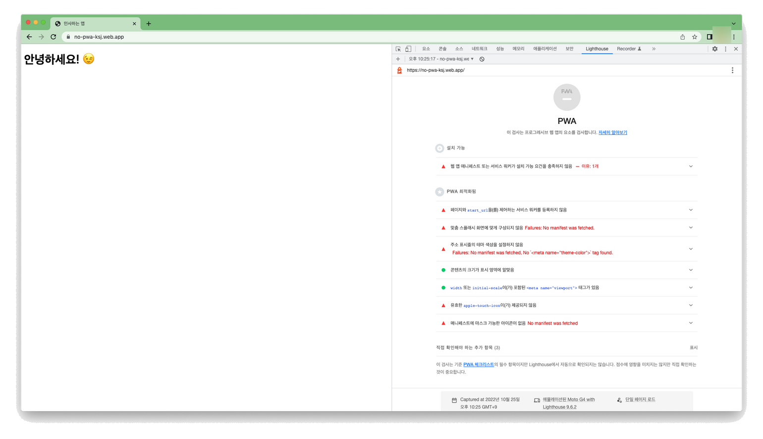Screen dimensions: 763x439
Task: Switch to the 네트워크 tab
Action: 479,49
